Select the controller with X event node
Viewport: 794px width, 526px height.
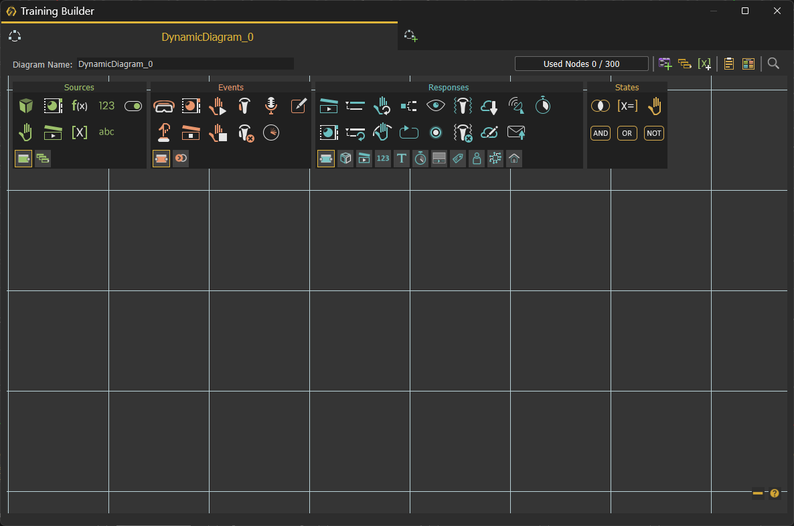[x=246, y=133]
